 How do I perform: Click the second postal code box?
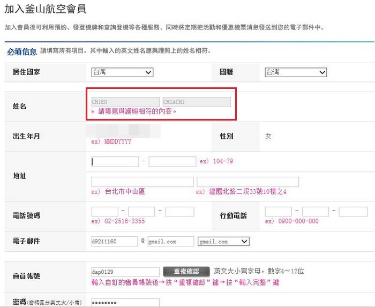coord(172,161)
